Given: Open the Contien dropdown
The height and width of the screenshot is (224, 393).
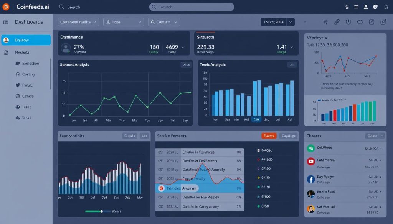Looking at the screenshot, I should point(164,22).
